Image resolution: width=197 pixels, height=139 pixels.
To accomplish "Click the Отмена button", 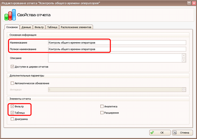I will click(183, 133).
